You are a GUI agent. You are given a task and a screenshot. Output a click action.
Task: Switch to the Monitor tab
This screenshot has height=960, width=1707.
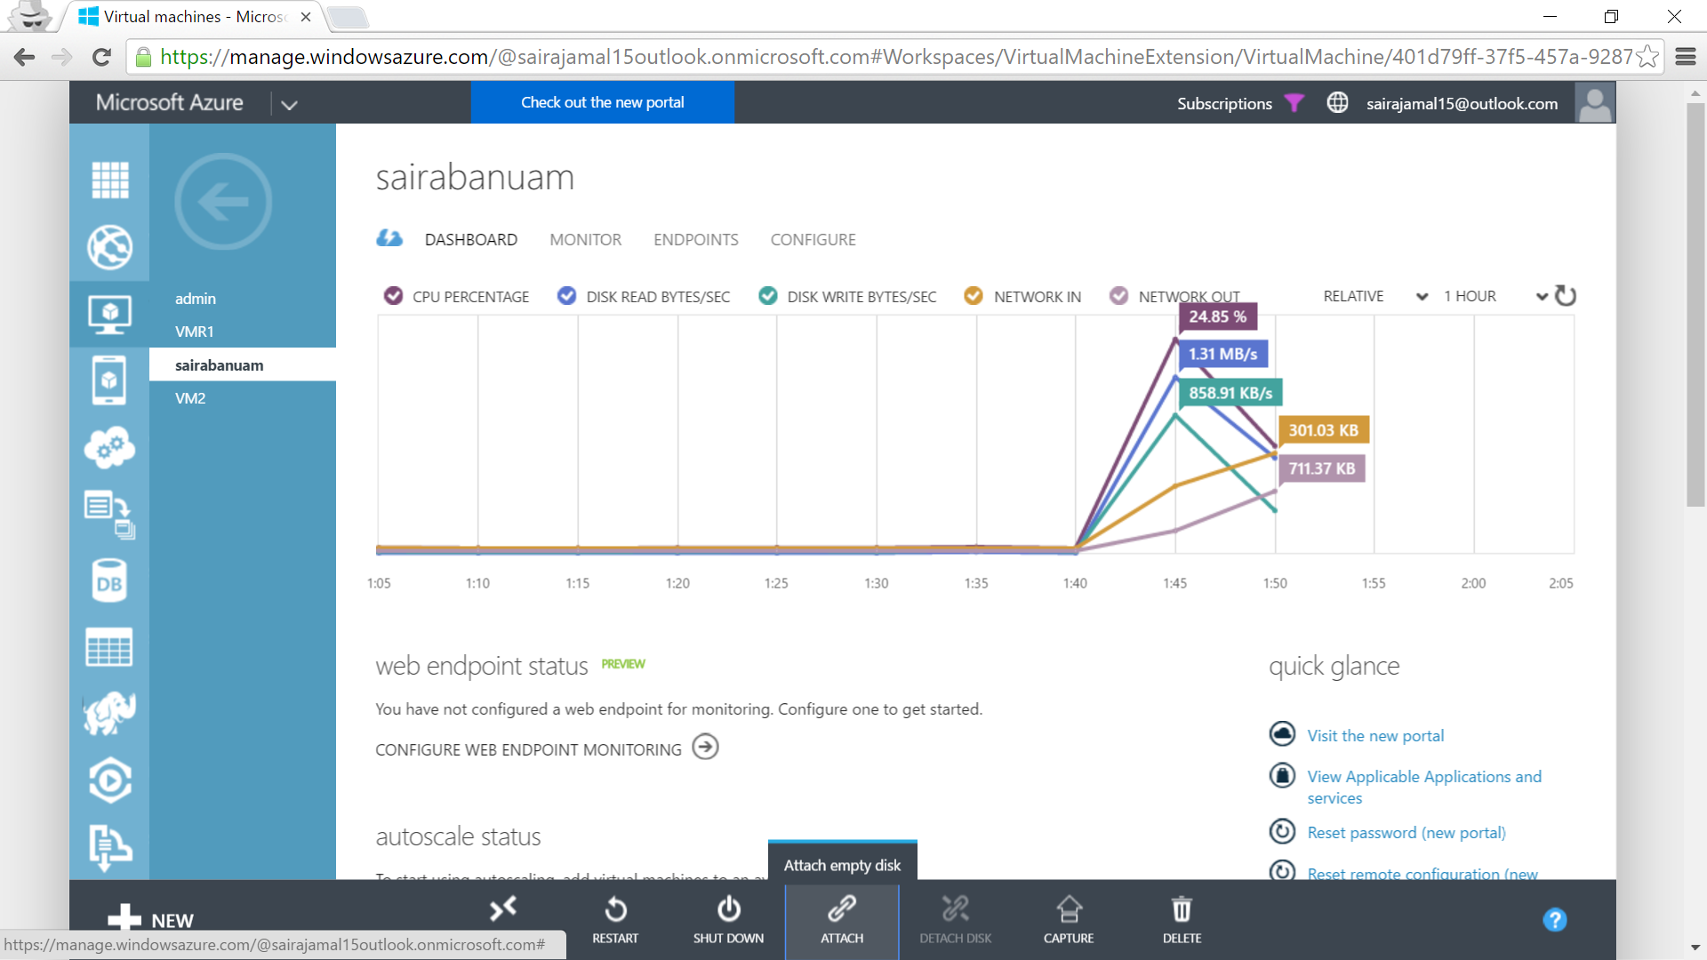point(585,239)
